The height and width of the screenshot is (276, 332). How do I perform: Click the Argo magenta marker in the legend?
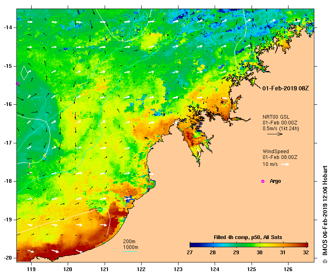tap(263, 181)
